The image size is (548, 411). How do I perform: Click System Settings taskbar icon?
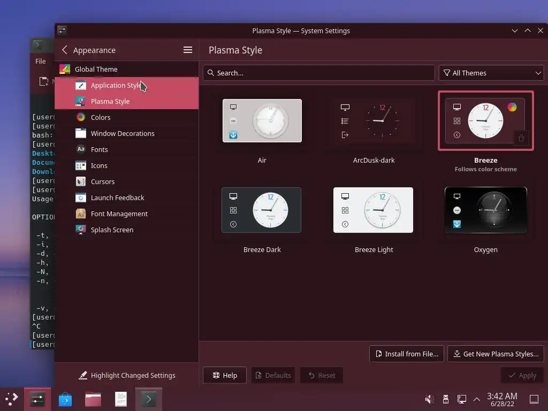[x=37, y=399]
